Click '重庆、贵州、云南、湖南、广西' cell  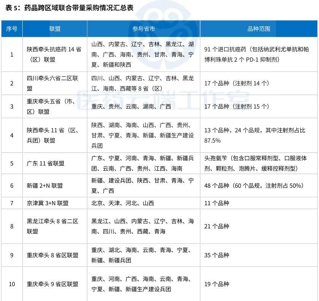pos(144,106)
